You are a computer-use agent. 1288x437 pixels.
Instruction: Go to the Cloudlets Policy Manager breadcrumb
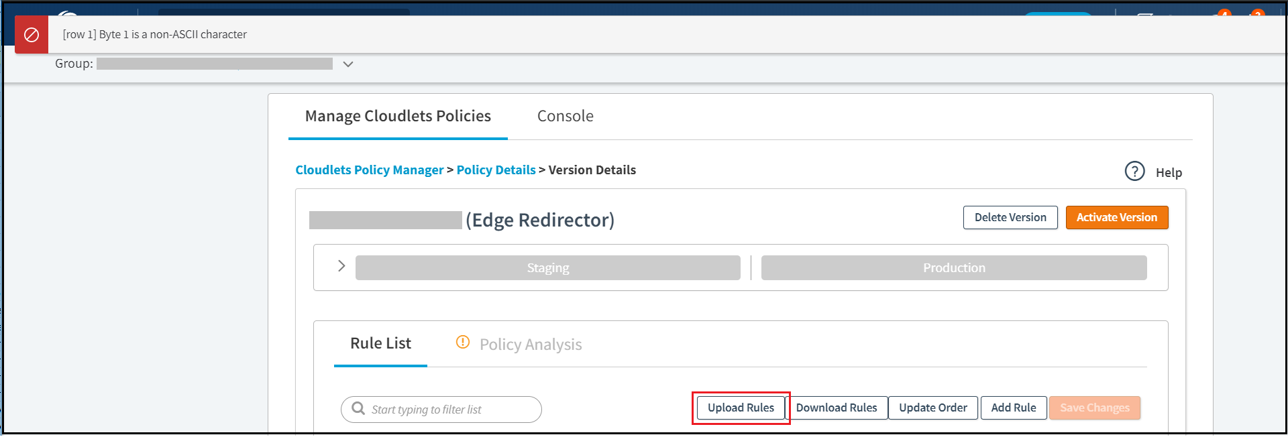click(370, 170)
